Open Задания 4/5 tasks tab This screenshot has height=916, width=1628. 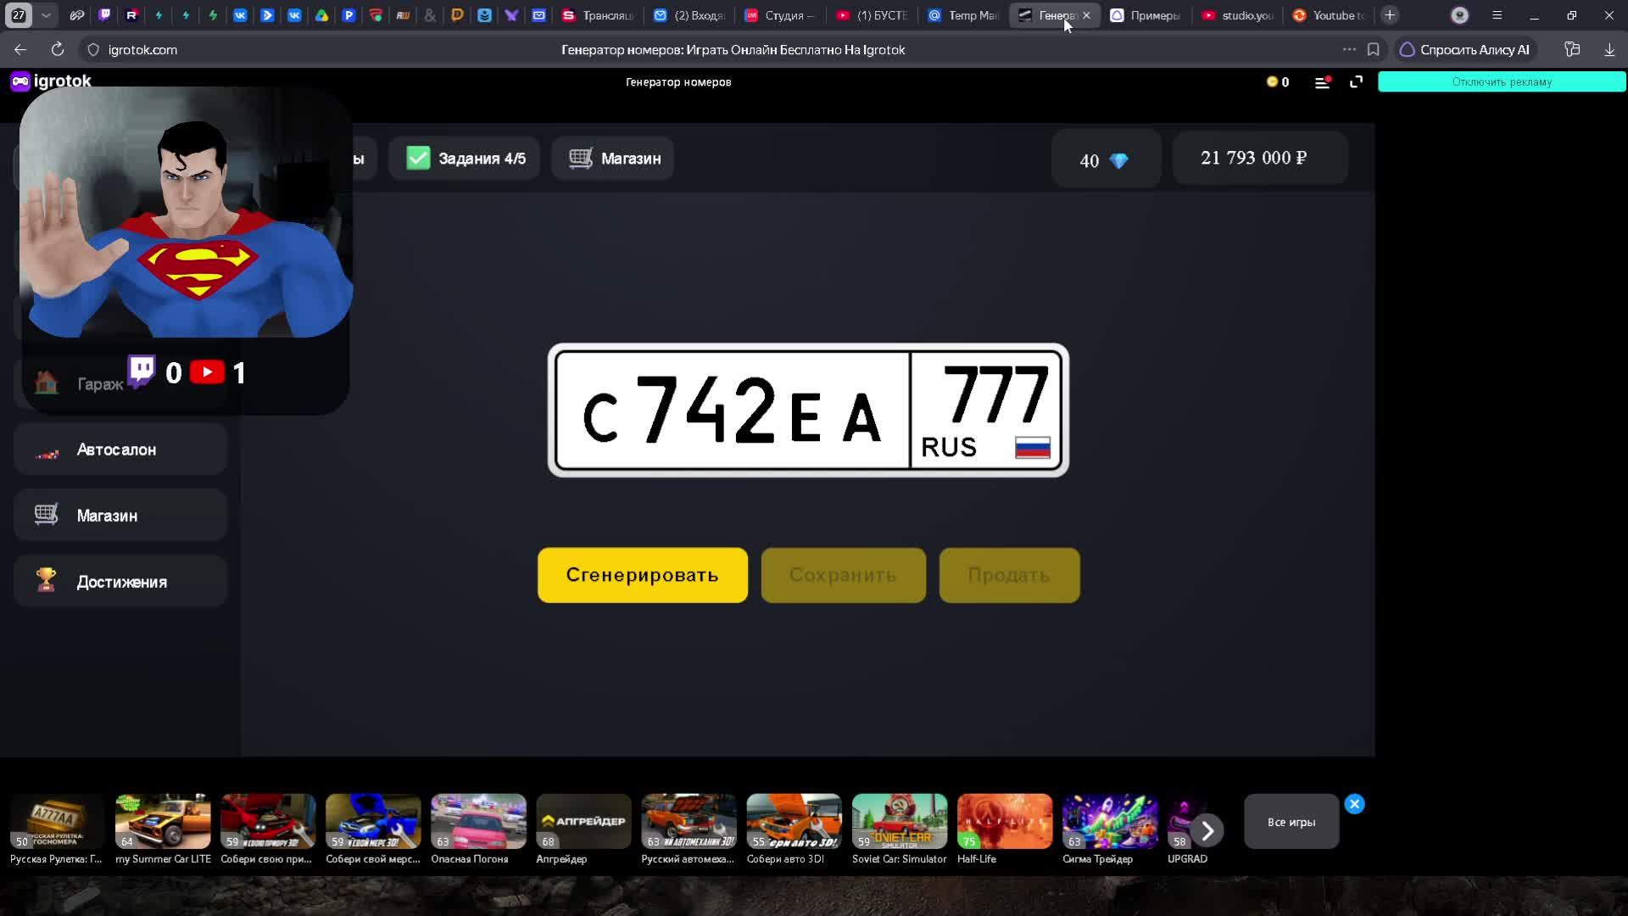click(x=465, y=159)
